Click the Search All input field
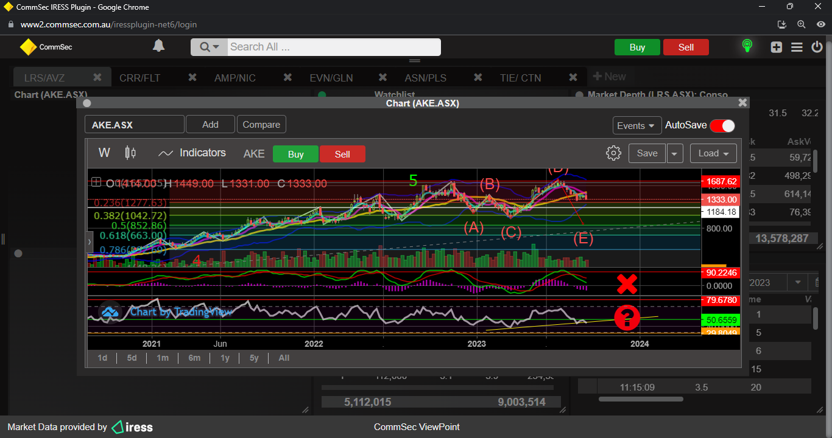This screenshot has width=832, height=438. [334, 47]
